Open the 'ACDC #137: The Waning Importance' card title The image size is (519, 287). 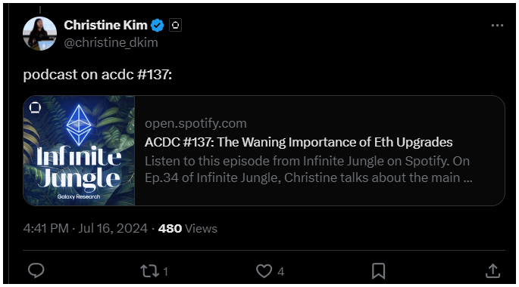(299, 142)
